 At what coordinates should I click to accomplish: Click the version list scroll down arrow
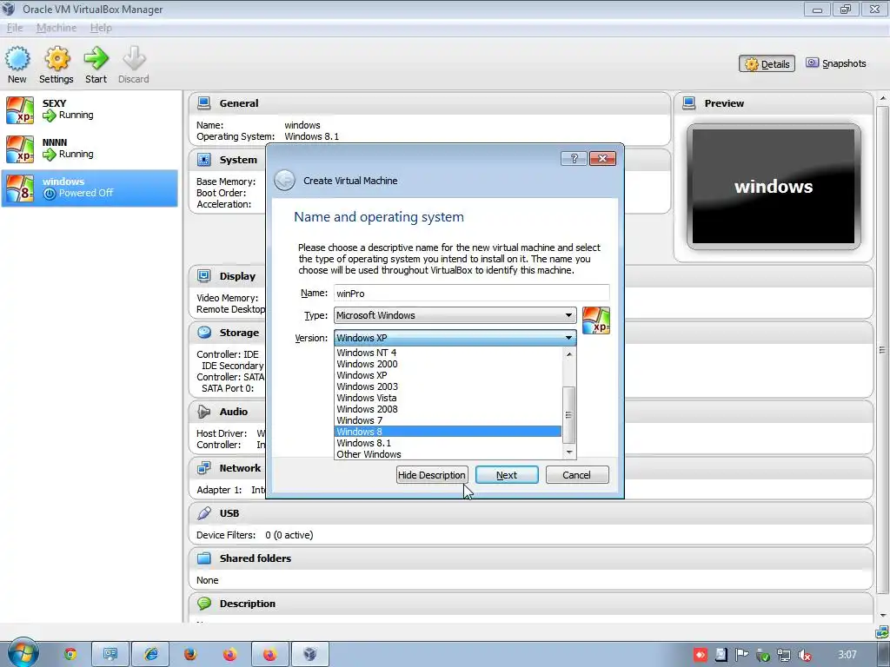(568, 452)
